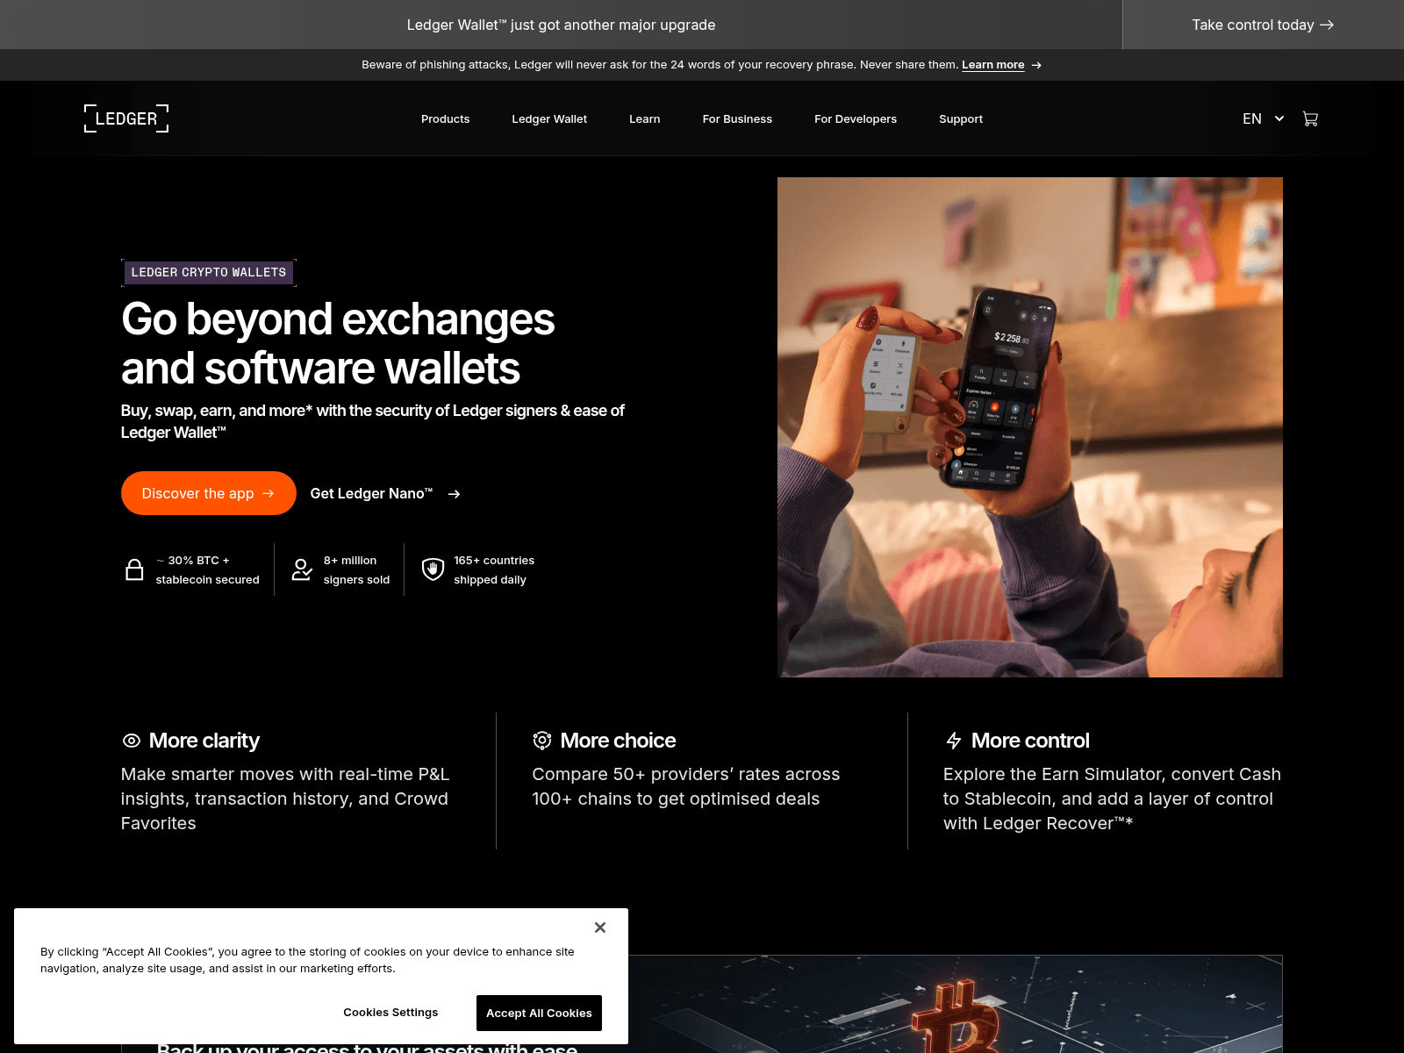
Task: Open the shopping cart icon
Action: tap(1310, 118)
